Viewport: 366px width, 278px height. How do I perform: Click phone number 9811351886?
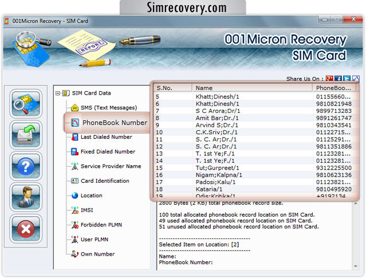pos(334,147)
